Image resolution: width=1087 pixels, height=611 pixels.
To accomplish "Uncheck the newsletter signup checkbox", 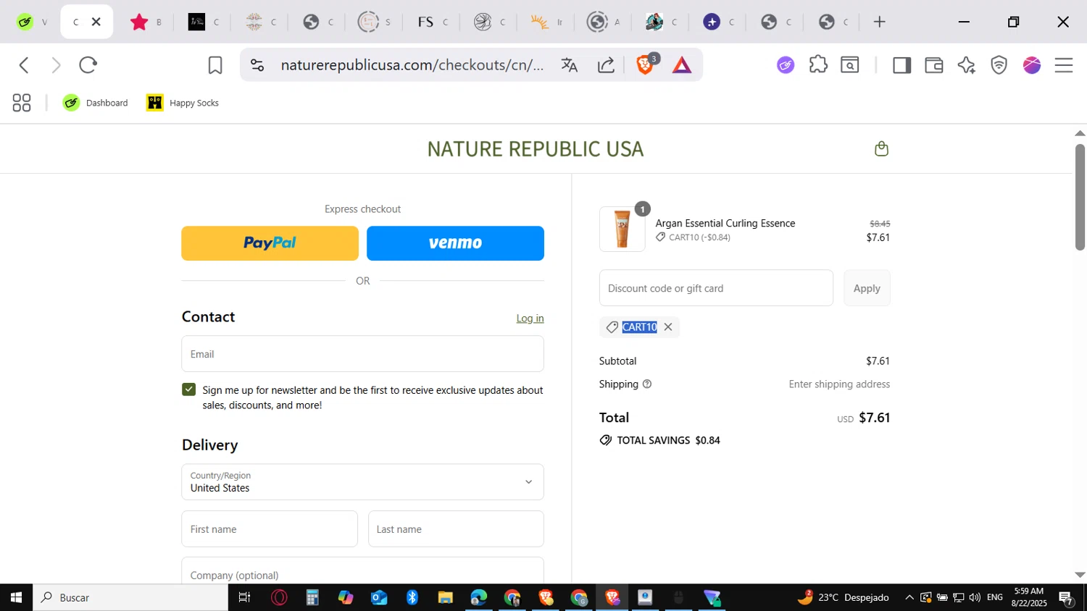I will [x=189, y=389].
